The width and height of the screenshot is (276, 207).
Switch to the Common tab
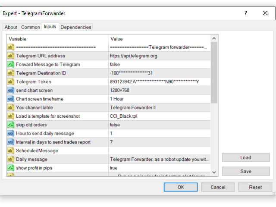point(31,27)
